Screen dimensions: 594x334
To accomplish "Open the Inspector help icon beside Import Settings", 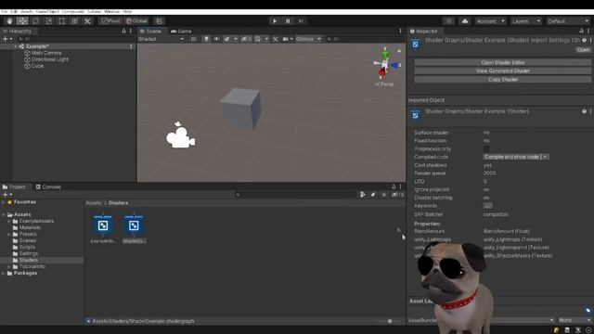I will (584, 40).
